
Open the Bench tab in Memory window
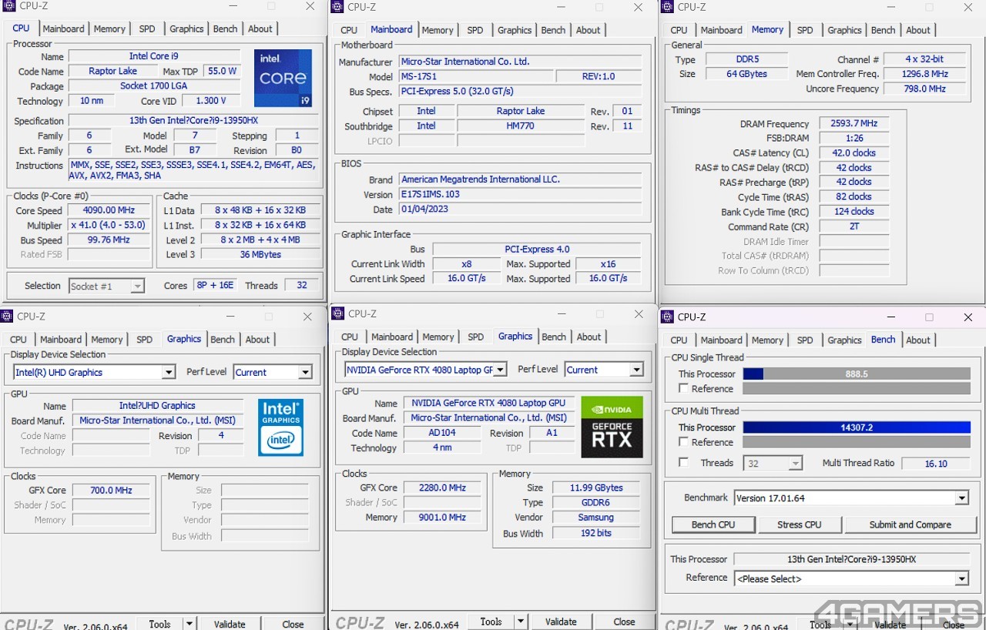pyautogui.click(x=883, y=30)
